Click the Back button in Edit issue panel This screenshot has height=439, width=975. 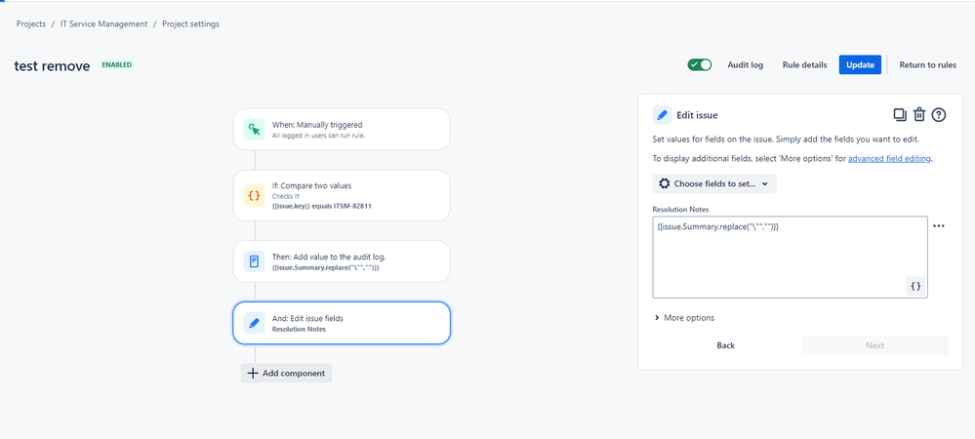click(726, 345)
